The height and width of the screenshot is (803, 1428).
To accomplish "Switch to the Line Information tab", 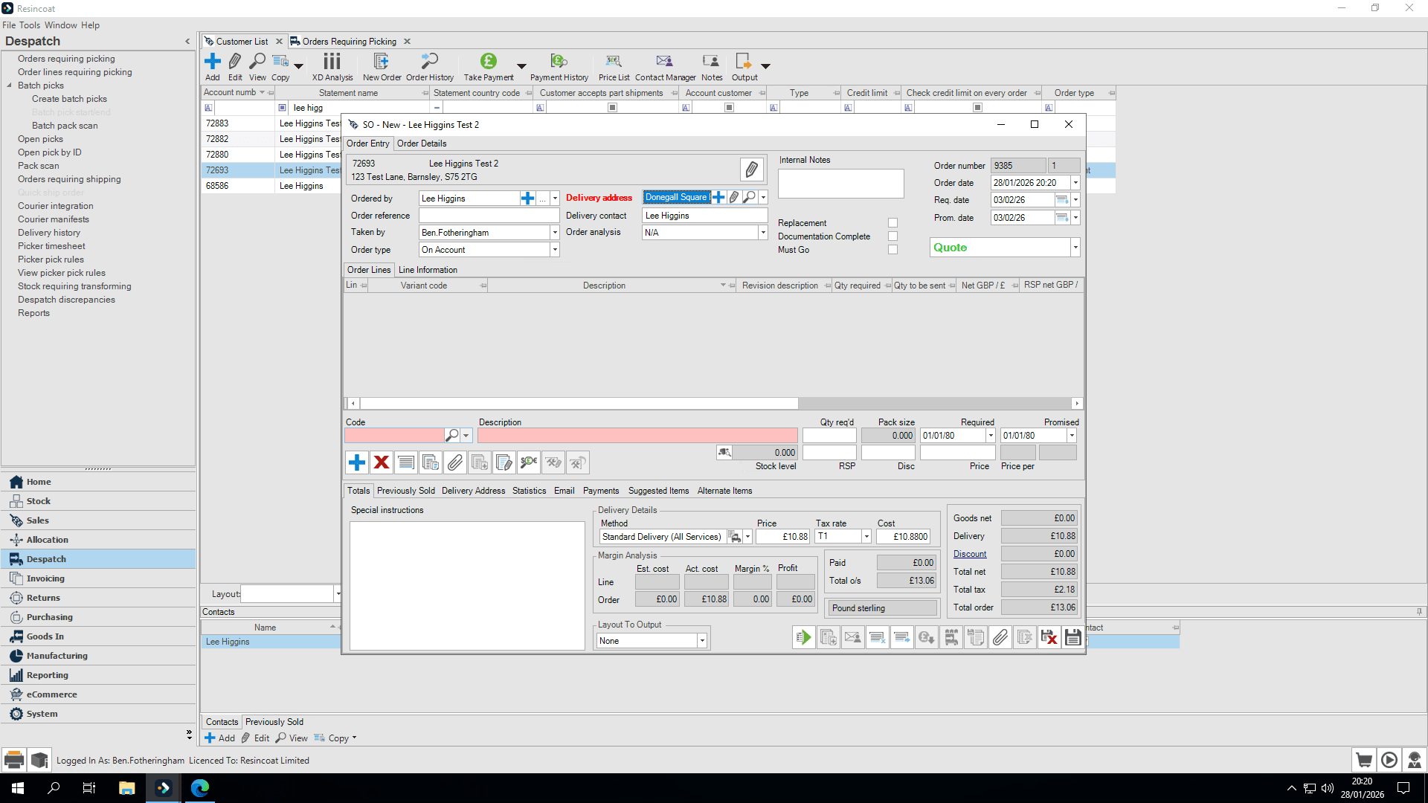I will [428, 270].
